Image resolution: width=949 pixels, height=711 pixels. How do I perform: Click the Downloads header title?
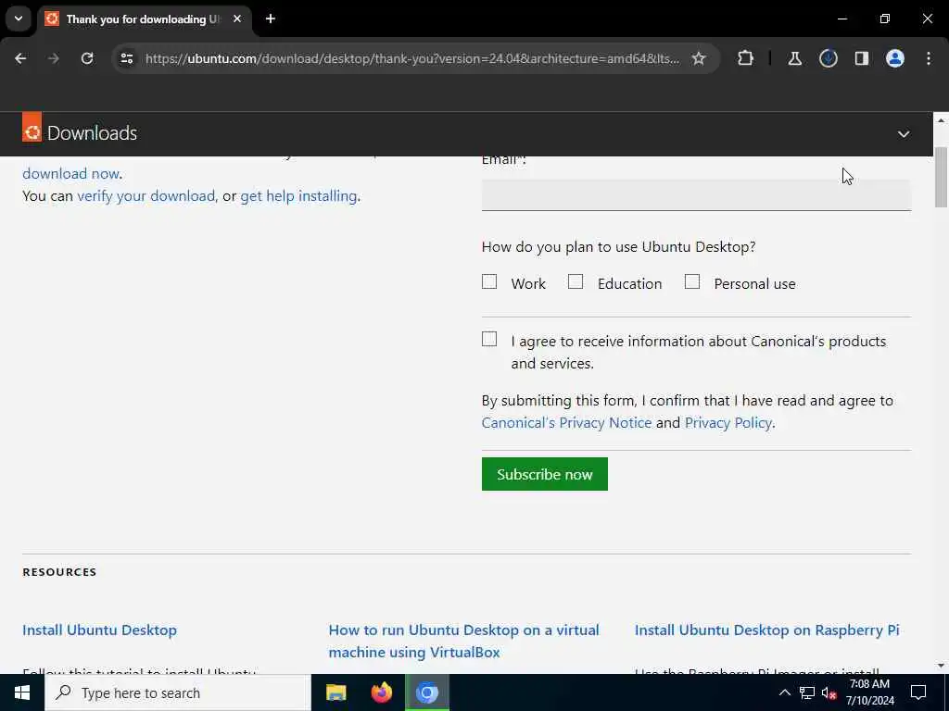[x=92, y=133]
